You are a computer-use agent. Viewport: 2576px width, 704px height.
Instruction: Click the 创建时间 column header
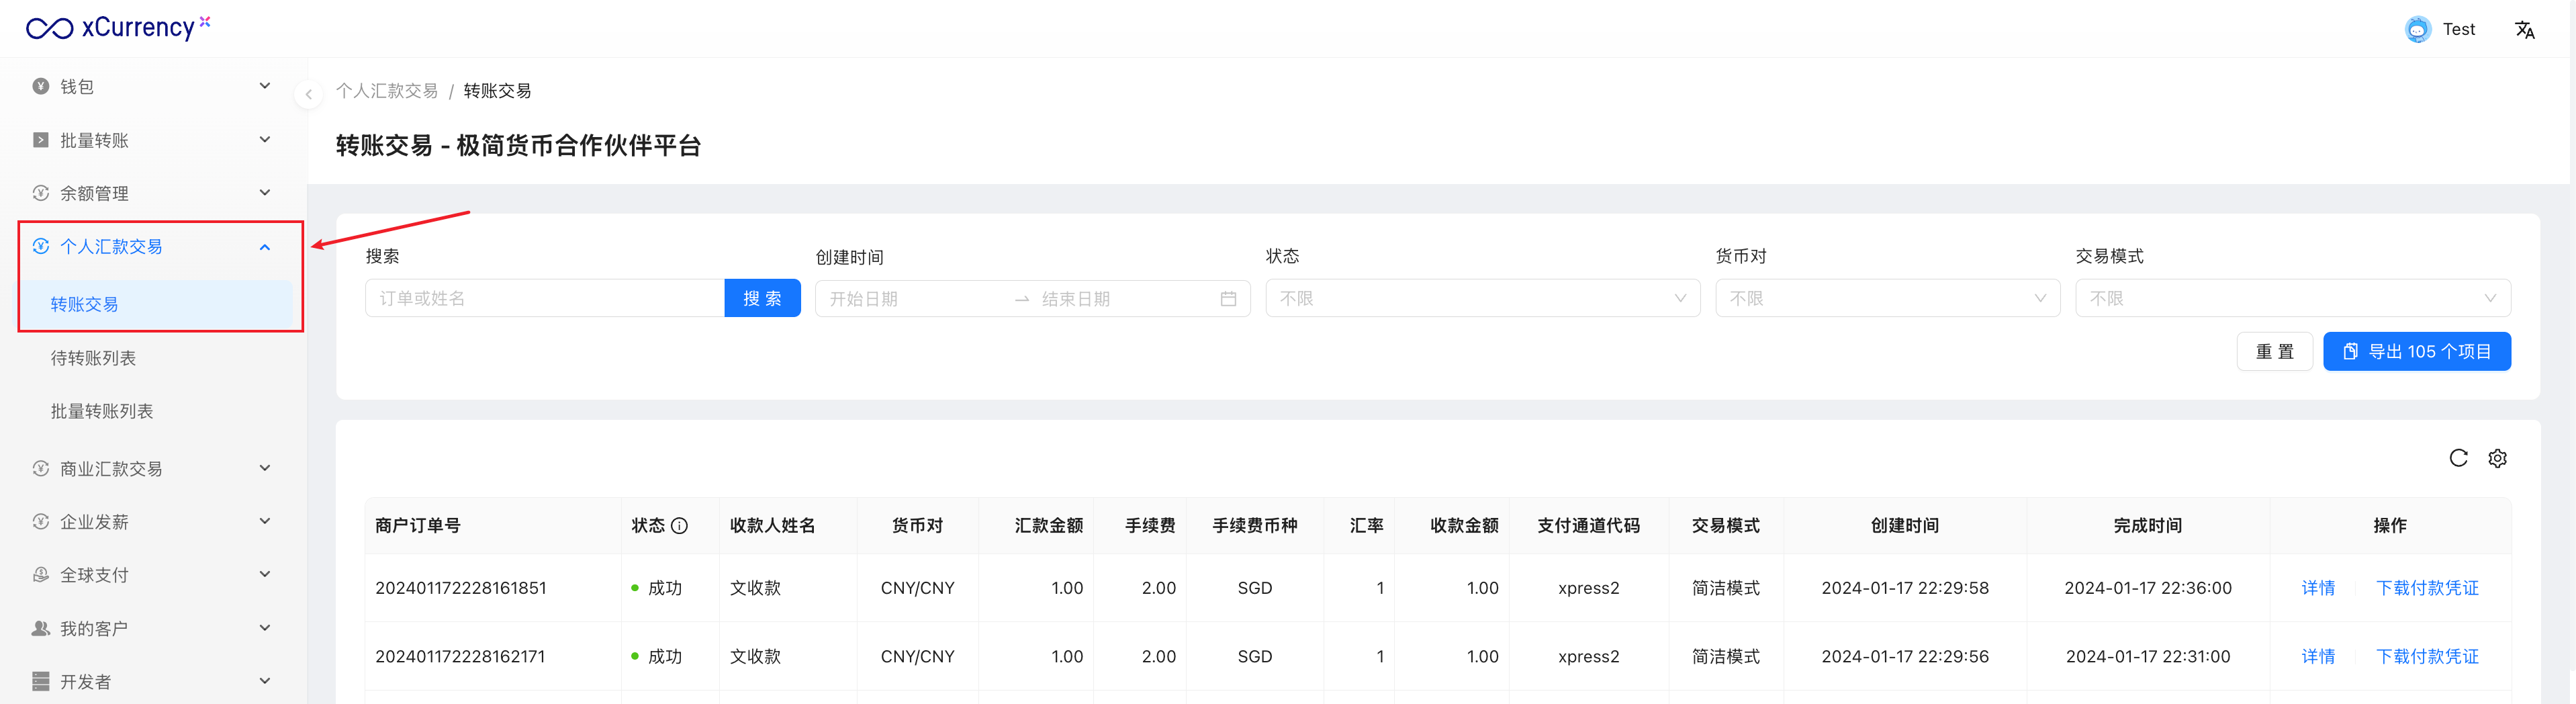click(x=1904, y=526)
